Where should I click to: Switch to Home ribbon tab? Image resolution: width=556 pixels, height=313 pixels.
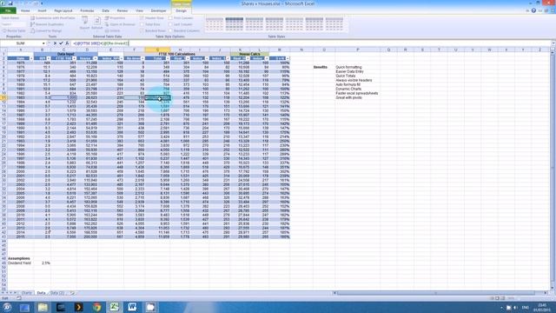pyautogui.click(x=25, y=10)
